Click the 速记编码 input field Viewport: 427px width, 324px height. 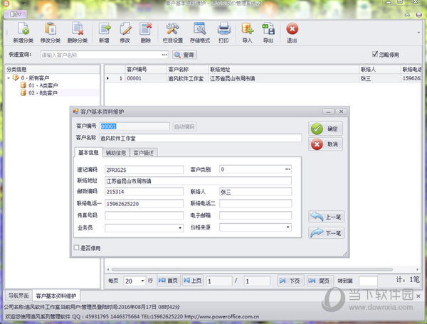click(x=144, y=170)
